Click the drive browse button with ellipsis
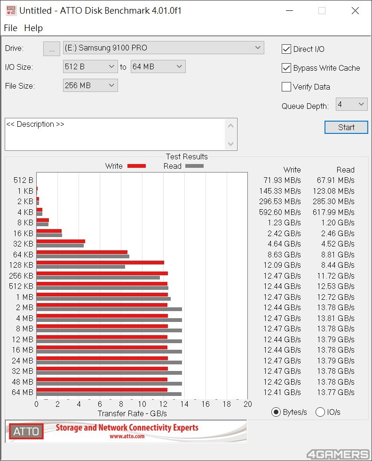Image resolution: width=372 pixels, height=461 pixels. point(52,49)
